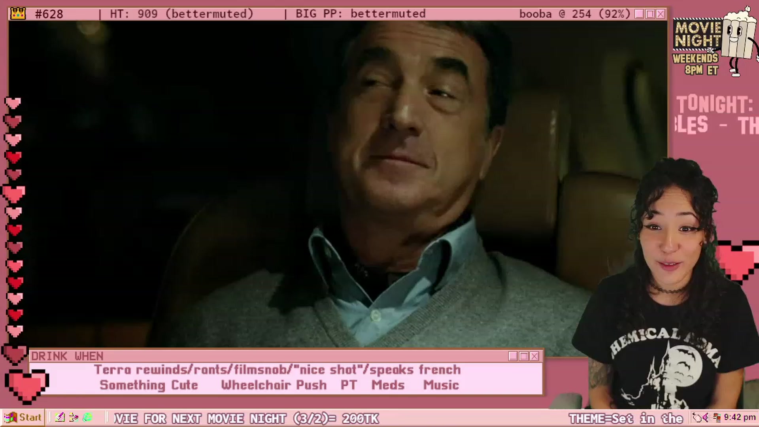Viewport: 759px width, 427px height.
Task: Open the Start button on the taskbar
Action: point(23,418)
